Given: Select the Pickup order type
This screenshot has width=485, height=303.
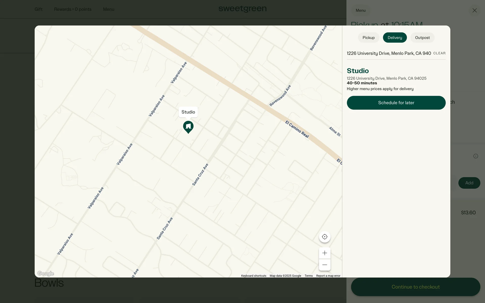Looking at the screenshot, I should [x=368, y=38].
